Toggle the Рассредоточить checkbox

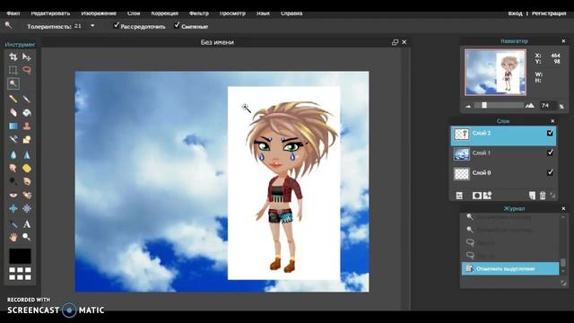(x=117, y=25)
